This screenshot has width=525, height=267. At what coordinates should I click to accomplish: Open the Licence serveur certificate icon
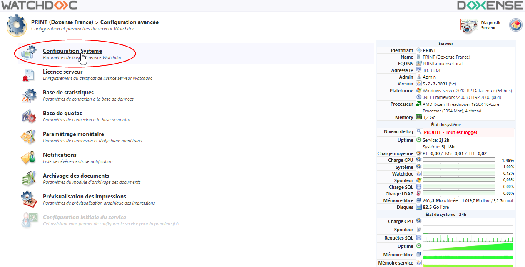29,75
